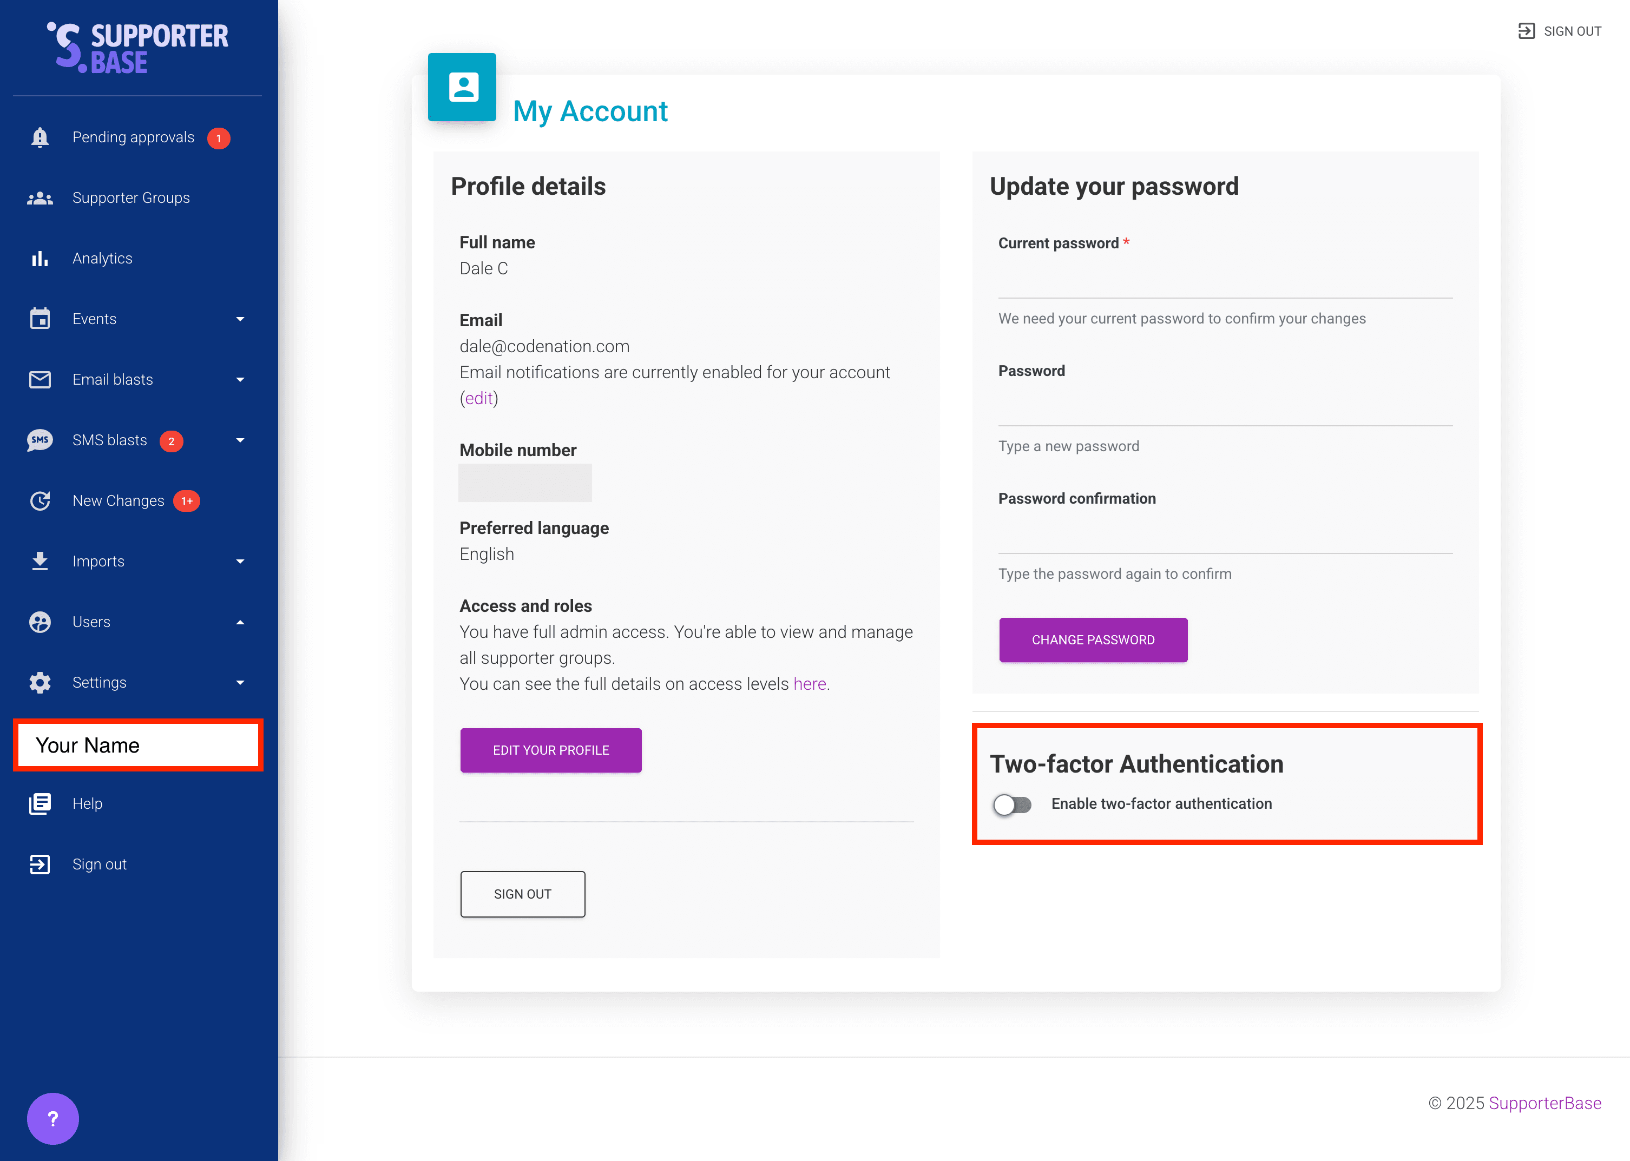
Task: Expand the Imports submenu arrow
Action: (240, 562)
